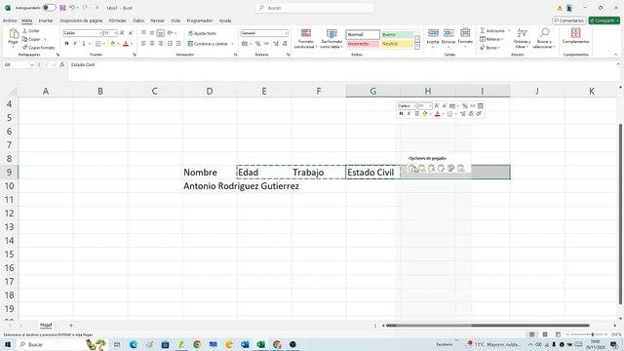Toggle bold N in the floating mini toolbar
This screenshot has height=351, width=624.
(x=401, y=114)
